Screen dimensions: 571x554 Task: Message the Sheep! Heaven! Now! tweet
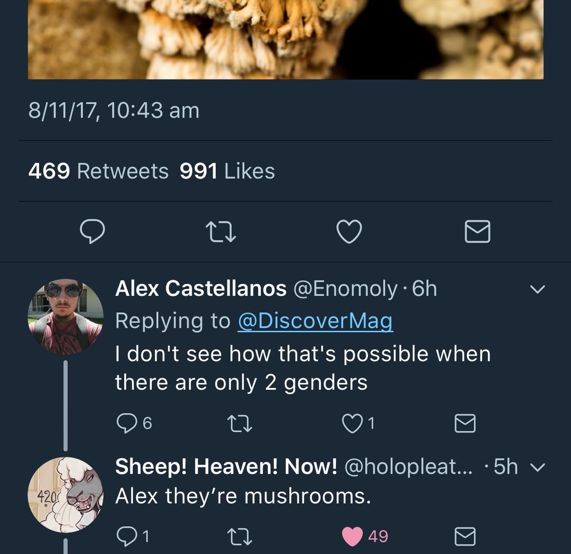pos(465,536)
